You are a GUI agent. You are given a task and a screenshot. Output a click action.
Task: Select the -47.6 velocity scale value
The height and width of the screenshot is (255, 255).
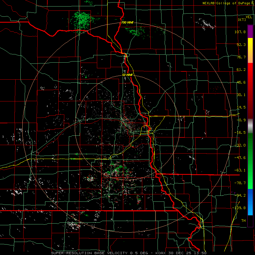point(240,158)
